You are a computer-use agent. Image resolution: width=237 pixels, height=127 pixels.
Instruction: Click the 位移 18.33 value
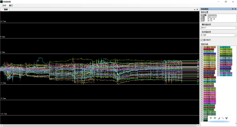click(210, 21)
